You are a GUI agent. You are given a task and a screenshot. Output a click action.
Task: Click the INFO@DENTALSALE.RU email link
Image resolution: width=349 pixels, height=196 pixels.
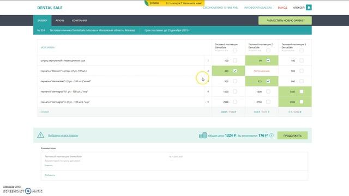258,8
